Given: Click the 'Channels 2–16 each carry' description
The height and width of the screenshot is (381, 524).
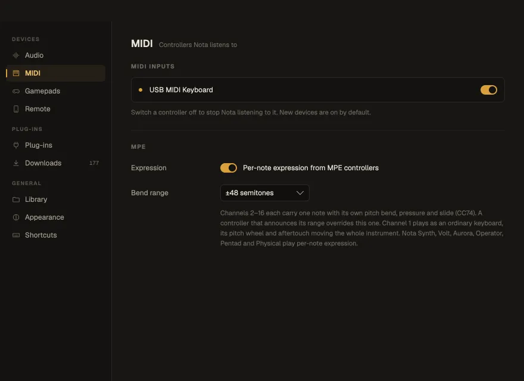Looking at the screenshot, I should pos(362,228).
